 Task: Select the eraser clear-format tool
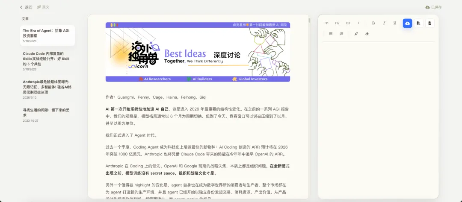(x=367, y=34)
